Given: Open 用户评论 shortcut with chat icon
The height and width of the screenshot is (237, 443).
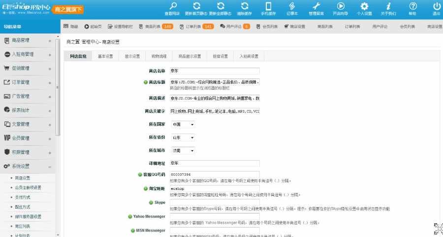Looking at the screenshot, I should pos(235,26).
